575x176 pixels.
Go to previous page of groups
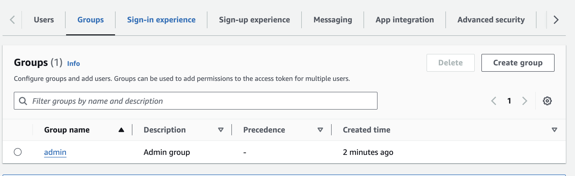(494, 101)
